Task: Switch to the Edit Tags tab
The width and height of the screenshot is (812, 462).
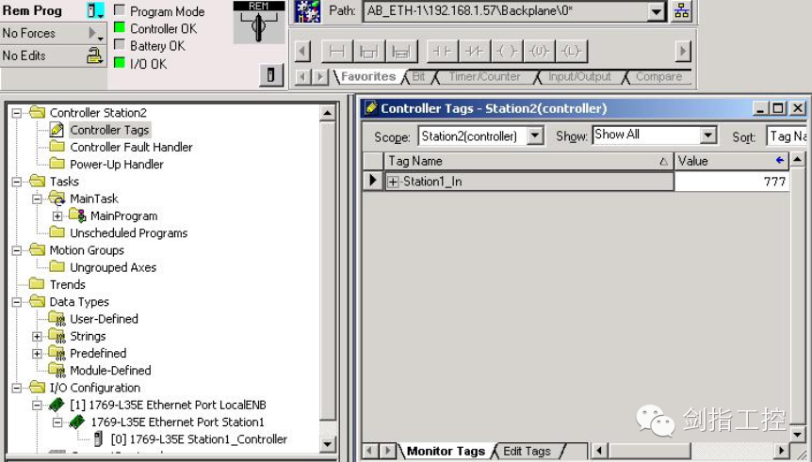Action: point(526,452)
